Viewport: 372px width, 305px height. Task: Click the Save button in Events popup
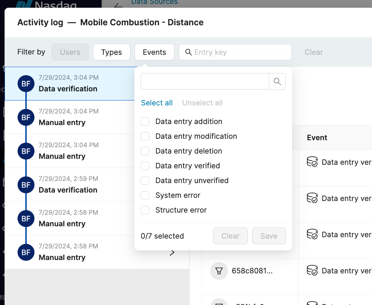point(269,236)
